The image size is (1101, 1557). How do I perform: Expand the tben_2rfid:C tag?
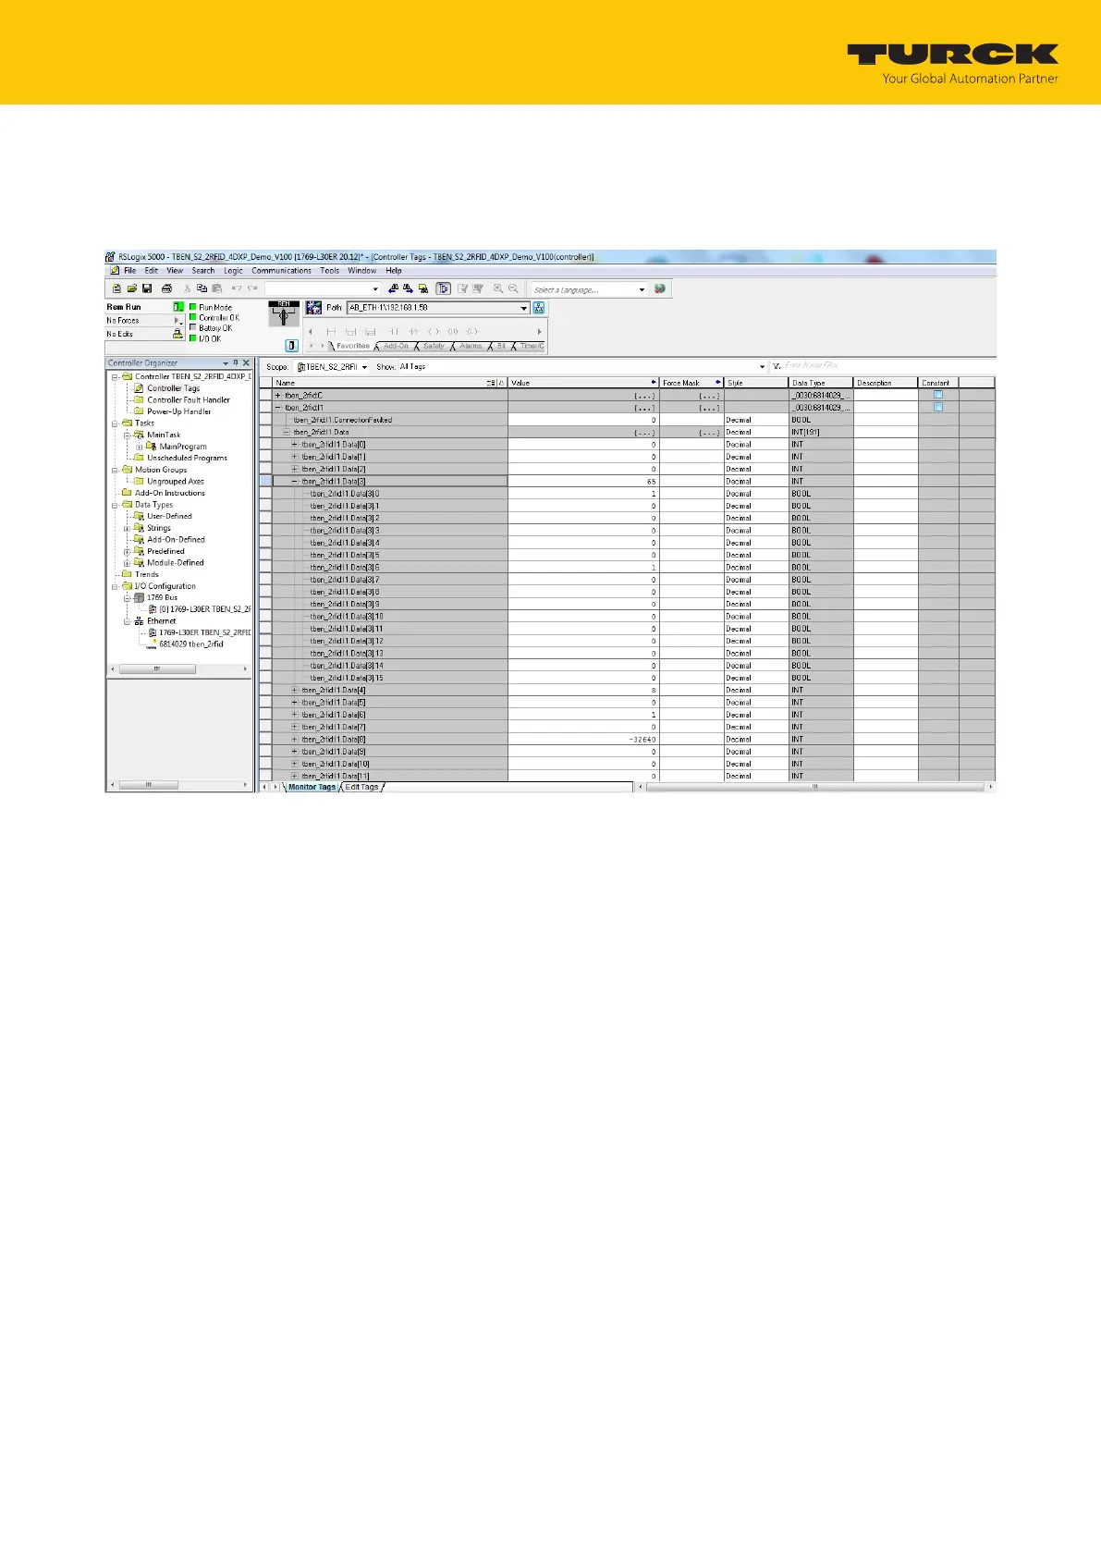point(278,396)
